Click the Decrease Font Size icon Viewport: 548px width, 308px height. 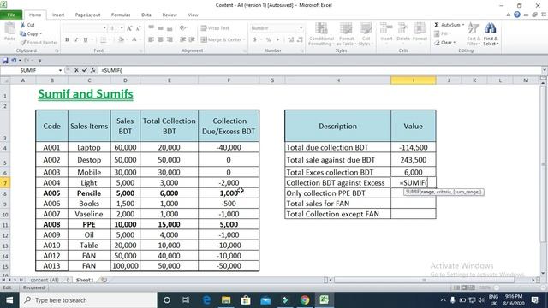tap(138, 28)
